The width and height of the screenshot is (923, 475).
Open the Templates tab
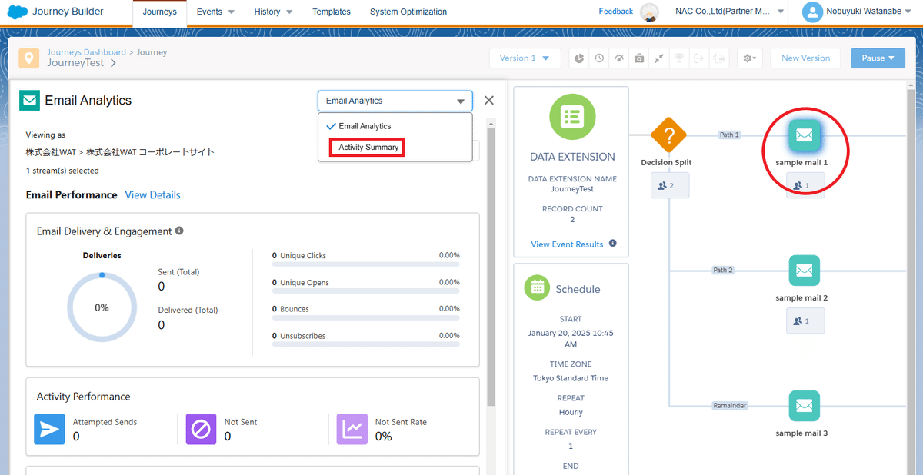pos(332,12)
